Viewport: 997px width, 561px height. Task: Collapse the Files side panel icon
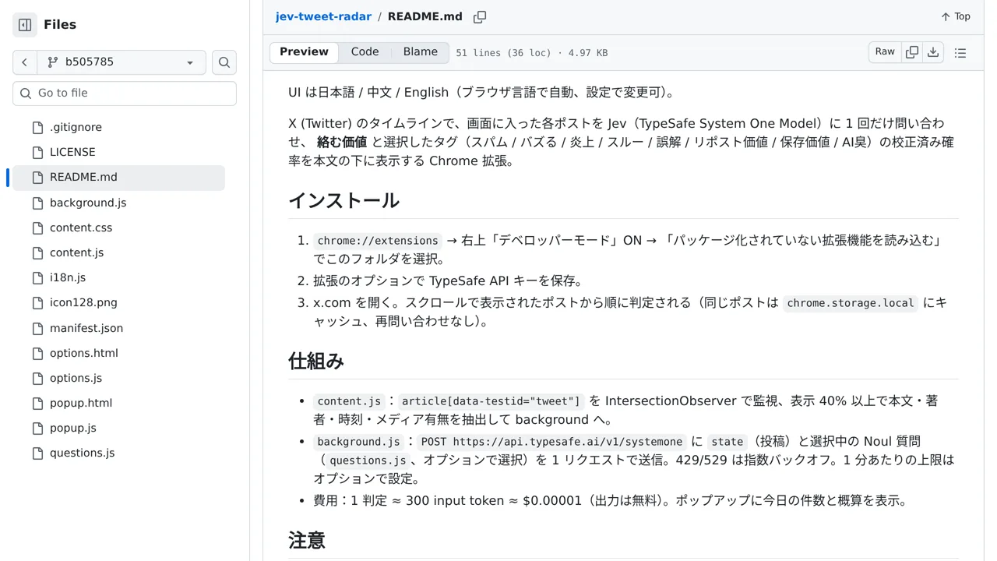pyautogui.click(x=25, y=25)
